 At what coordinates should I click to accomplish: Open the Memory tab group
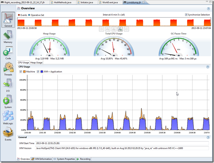[8, 37]
